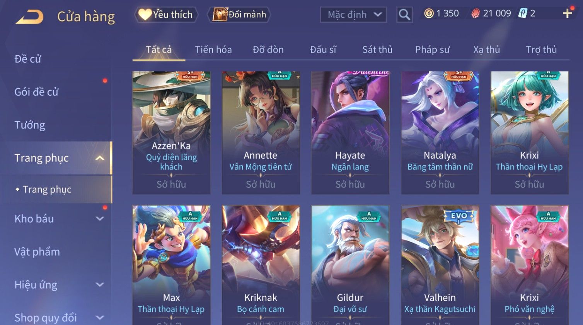
Task: Expand the Hiệu ứng sidebar section
Action: click(100, 285)
